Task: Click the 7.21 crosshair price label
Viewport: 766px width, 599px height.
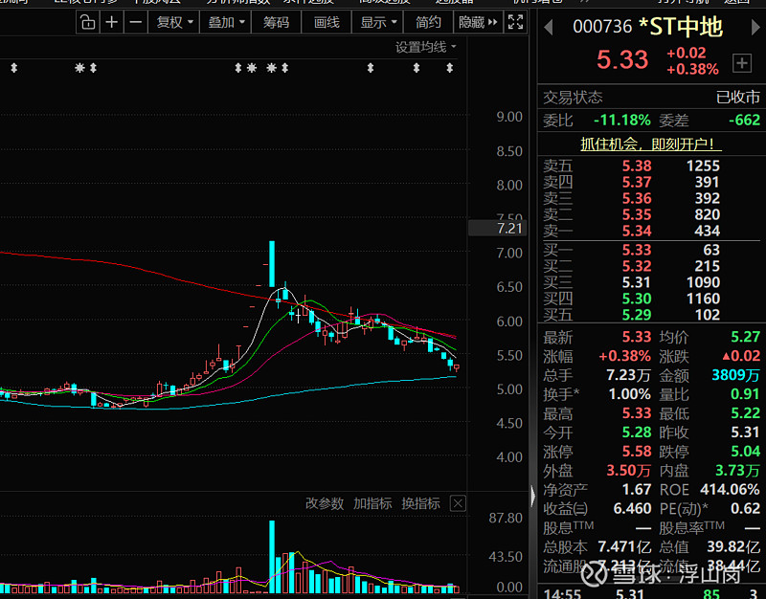Action: (x=497, y=228)
